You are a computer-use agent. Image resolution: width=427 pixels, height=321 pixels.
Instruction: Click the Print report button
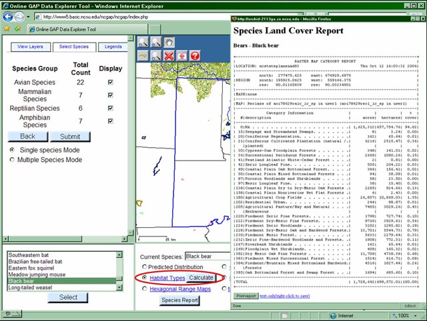(x=246, y=296)
